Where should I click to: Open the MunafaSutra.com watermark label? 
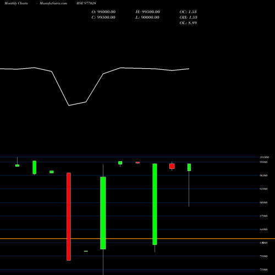pyautogui.click(x=53, y=3)
